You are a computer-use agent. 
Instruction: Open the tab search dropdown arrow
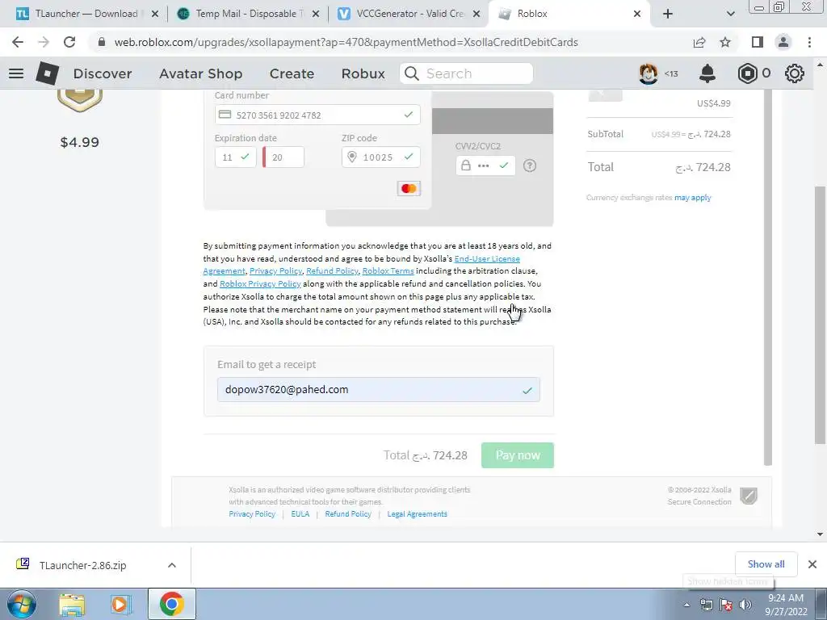pyautogui.click(x=730, y=14)
